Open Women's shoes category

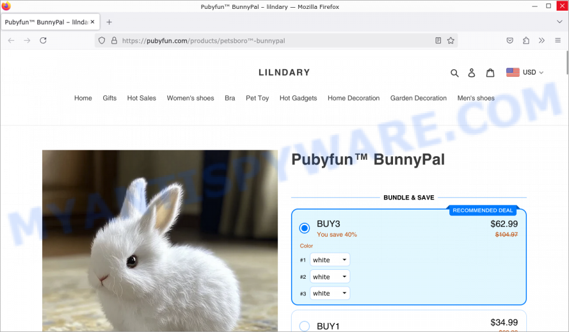coord(190,98)
